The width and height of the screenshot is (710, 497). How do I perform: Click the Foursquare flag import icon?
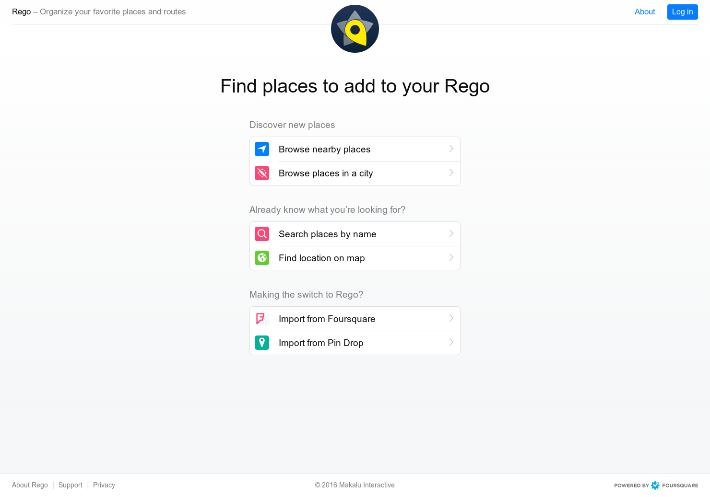[x=262, y=319]
